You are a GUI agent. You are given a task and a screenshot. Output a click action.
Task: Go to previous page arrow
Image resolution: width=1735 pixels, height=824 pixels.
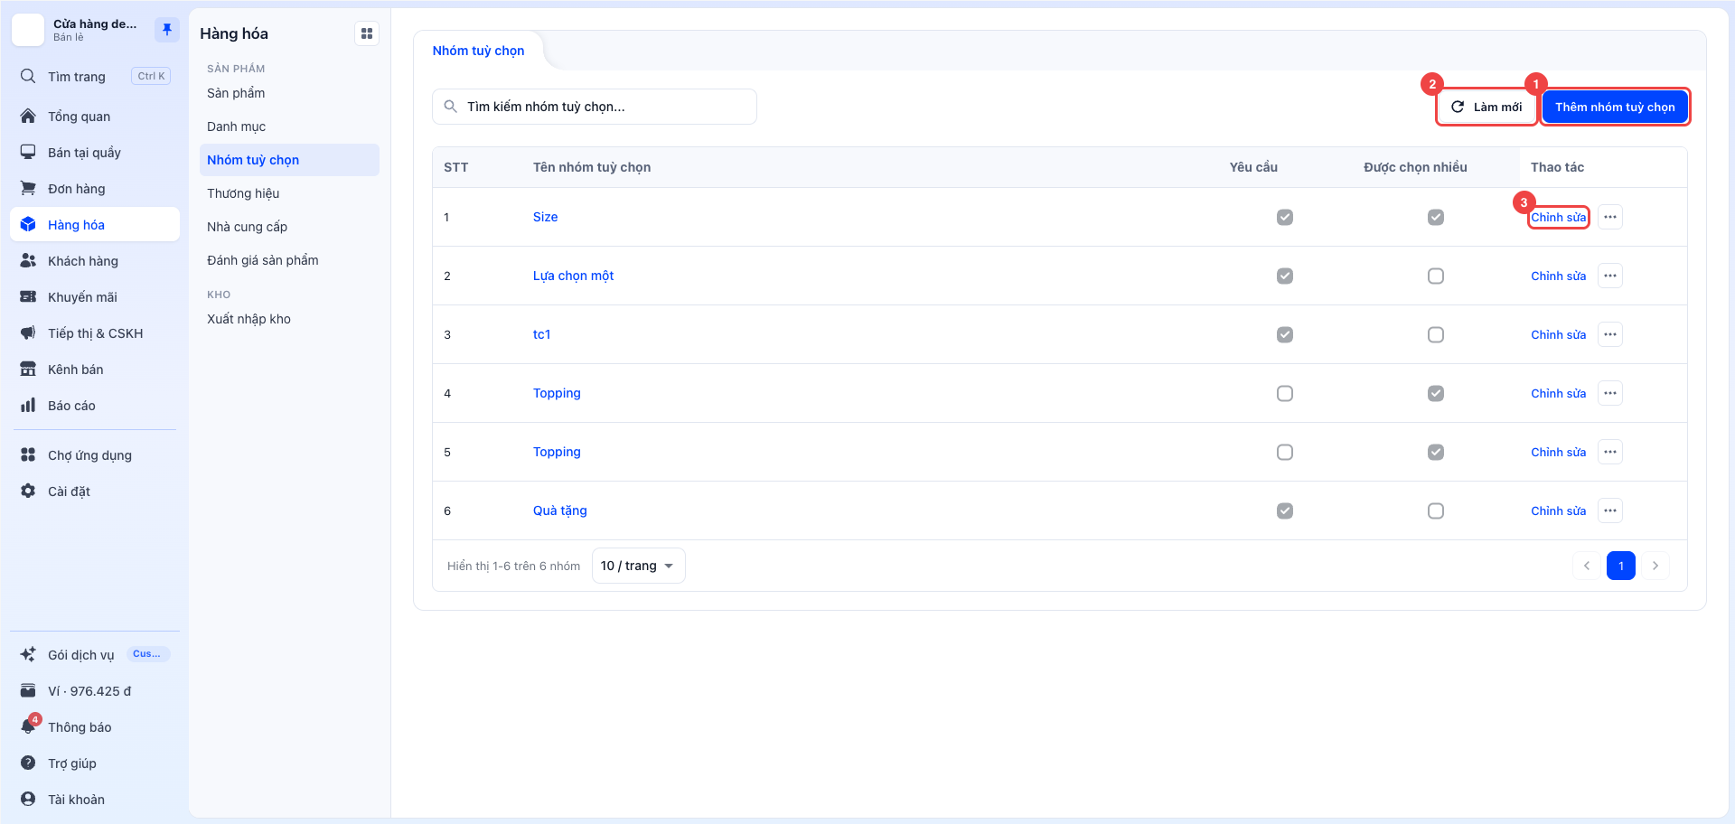click(x=1587, y=566)
